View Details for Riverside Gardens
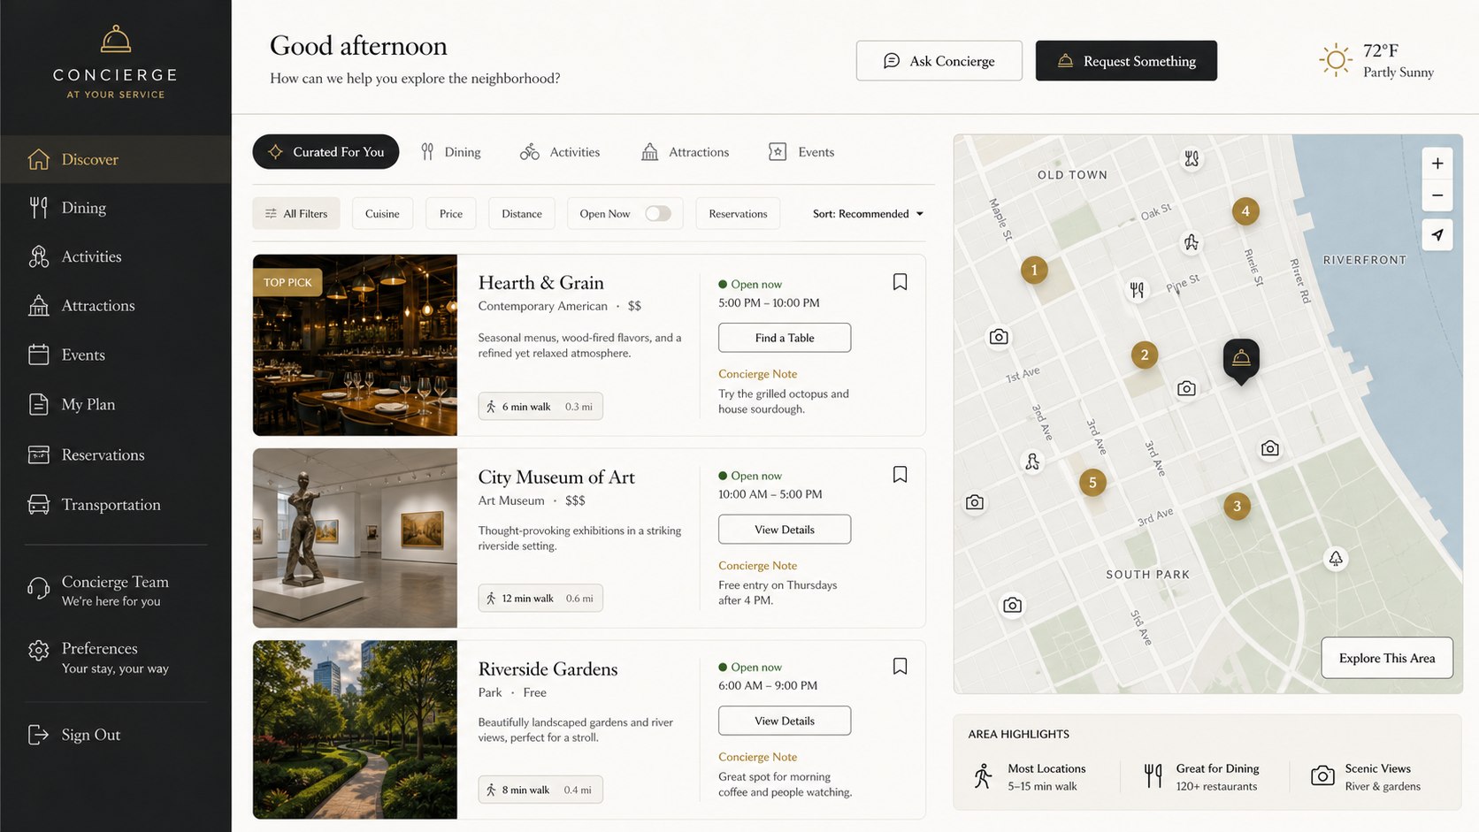This screenshot has width=1479, height=832. (785, 721)
